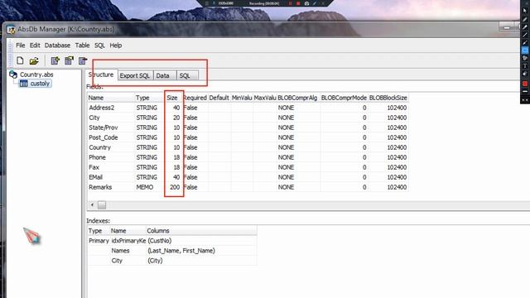Click the BLOBBlockSize column header
Viewport: 530px width, 298px height.
pos(388,98)
